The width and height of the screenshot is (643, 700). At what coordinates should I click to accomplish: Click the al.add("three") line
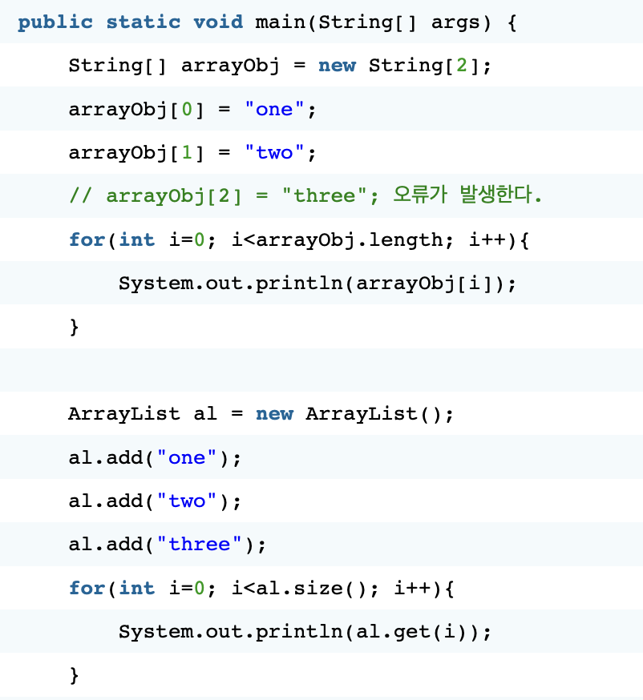pos(167,544)
